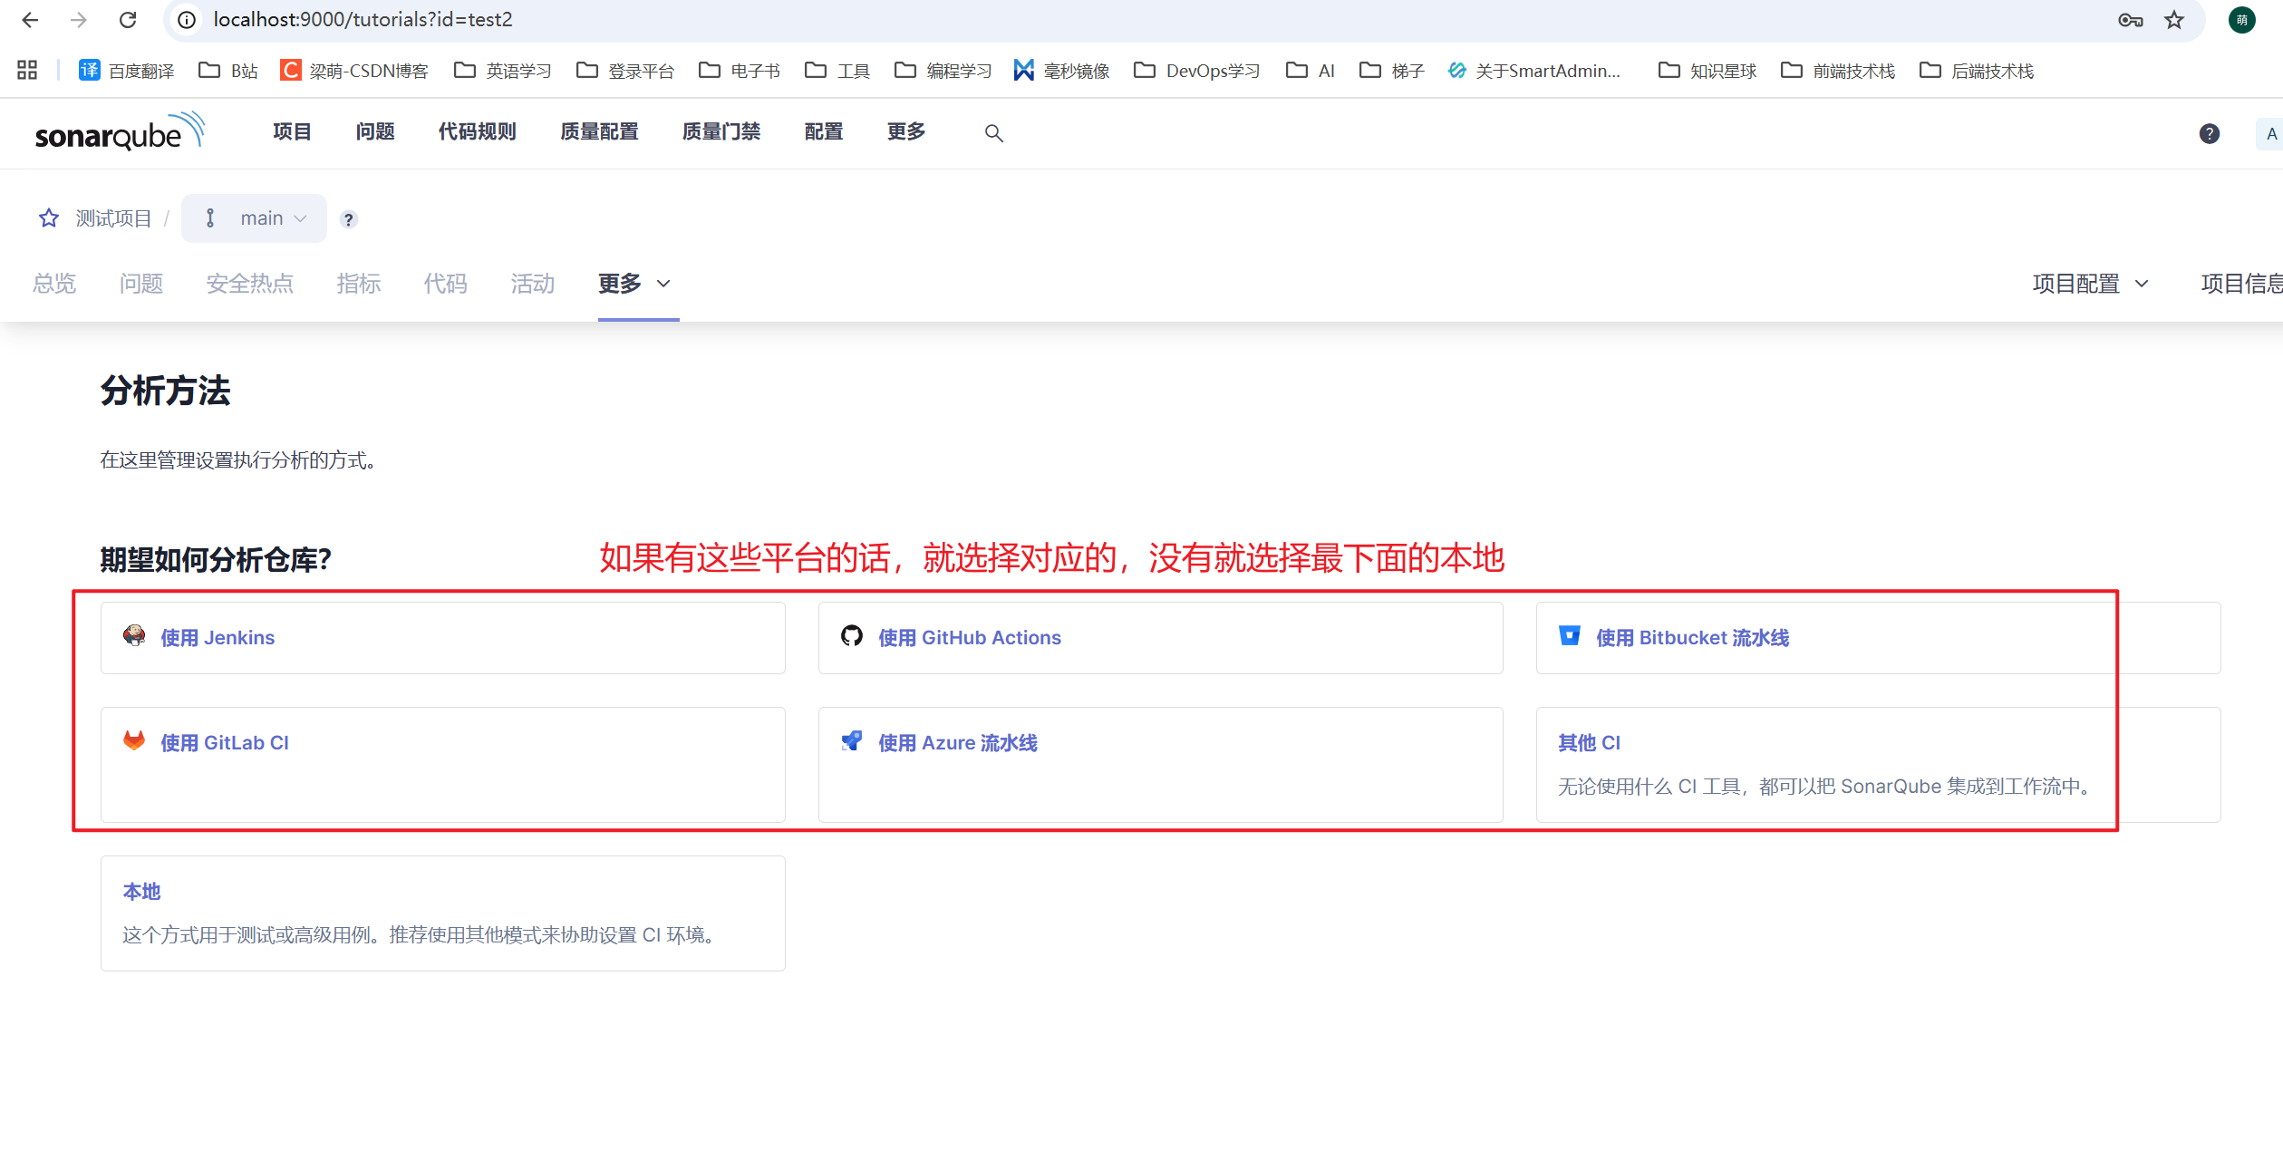Click the Jenkins logo icon
The image size is (2283, 1150).
point(134,636)
